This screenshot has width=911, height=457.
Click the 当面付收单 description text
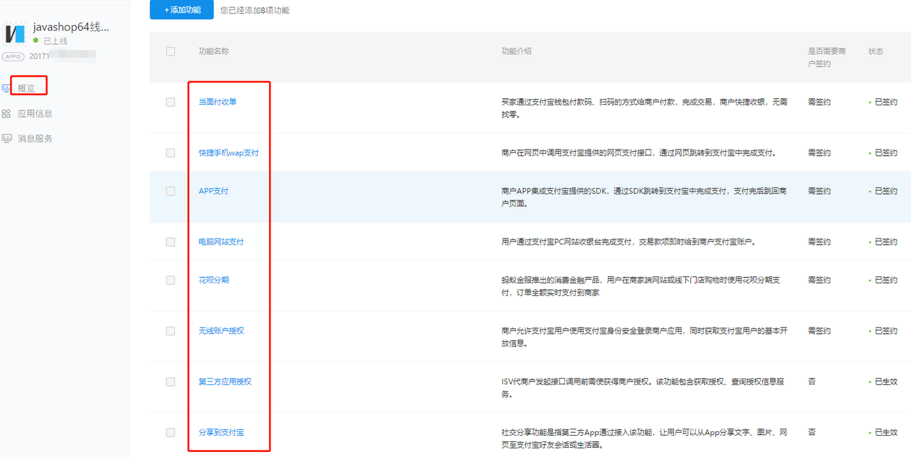coord(645,108)
